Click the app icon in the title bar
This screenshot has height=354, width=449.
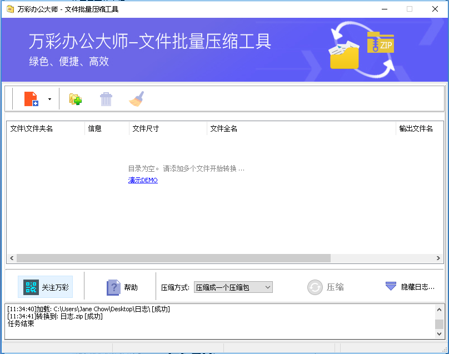click(9, 9)
